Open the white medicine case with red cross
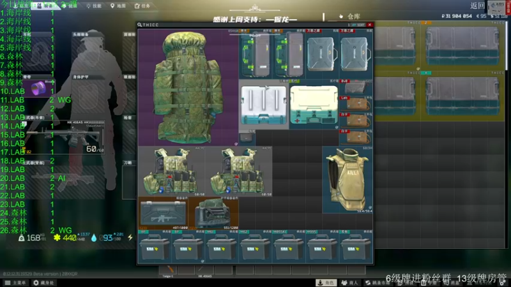This screenshot has height=287, width=511. tap(314, 105)
